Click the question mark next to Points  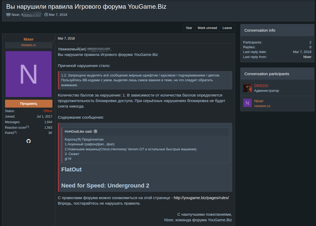pos(15,132)
